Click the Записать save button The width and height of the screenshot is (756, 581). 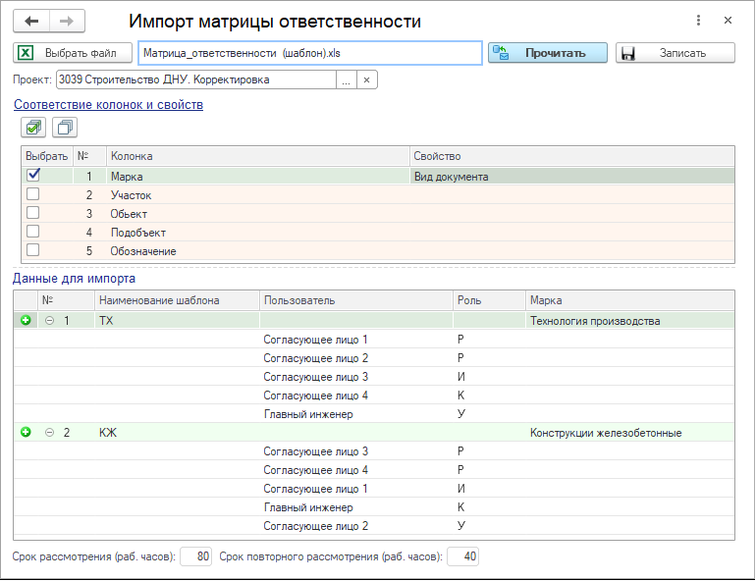click(675, 53)
